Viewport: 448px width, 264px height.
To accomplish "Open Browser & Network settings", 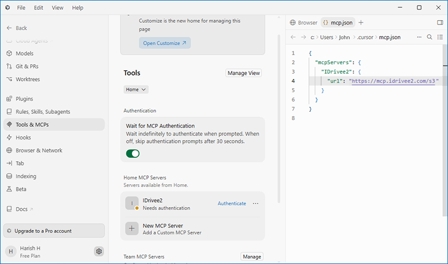I will pyautogui.click(x=34, y=150).
